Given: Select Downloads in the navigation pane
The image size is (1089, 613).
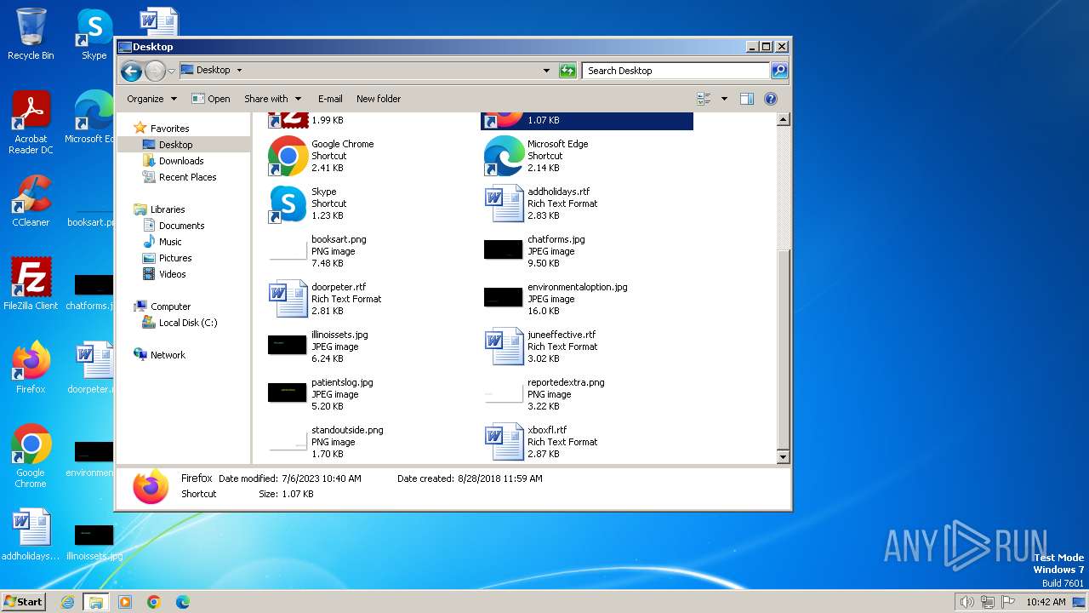Looking at the screenshot, I should click(181, 161).
